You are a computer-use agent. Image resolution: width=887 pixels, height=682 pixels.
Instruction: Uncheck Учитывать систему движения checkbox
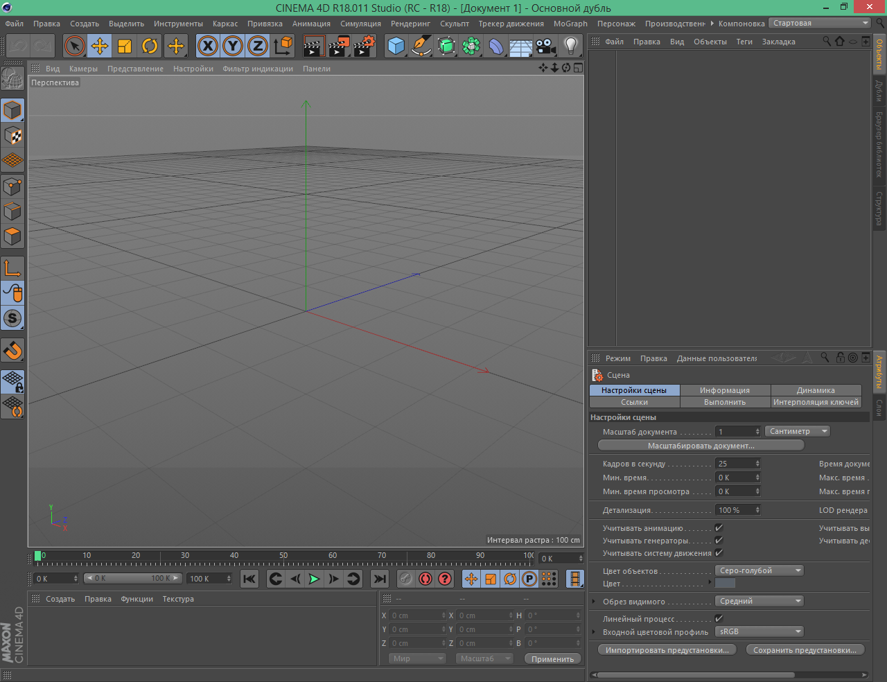click(719, 553)
